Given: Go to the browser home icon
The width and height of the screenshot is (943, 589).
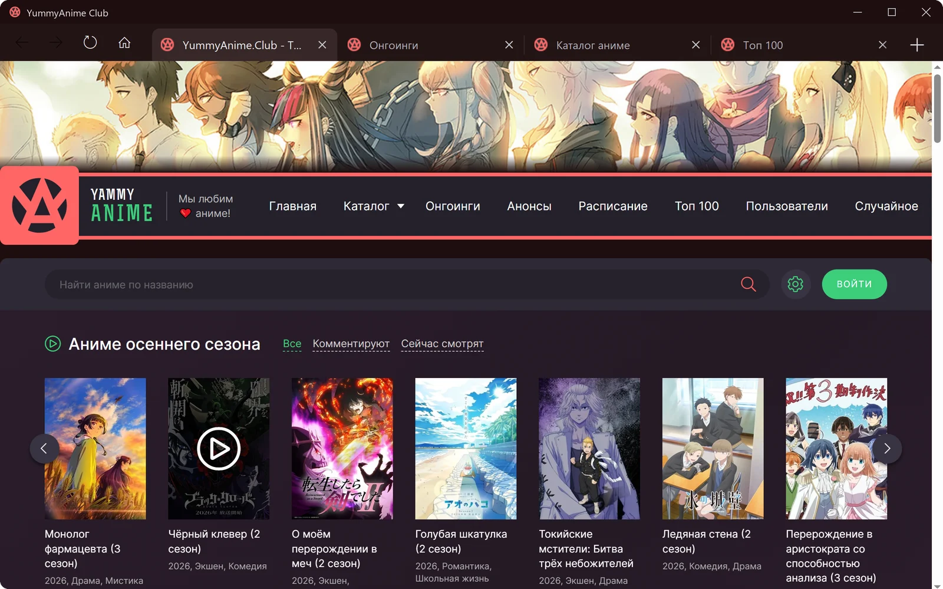Looking at the screenshot, I should (124, 42).
